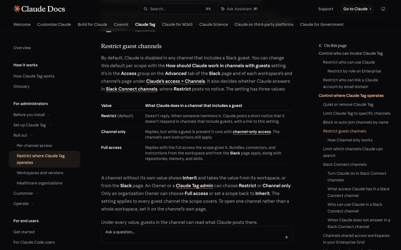Switch to the Cowork tab
The image size is (401, 250).
pyautogui.click(x=121, y=24)
